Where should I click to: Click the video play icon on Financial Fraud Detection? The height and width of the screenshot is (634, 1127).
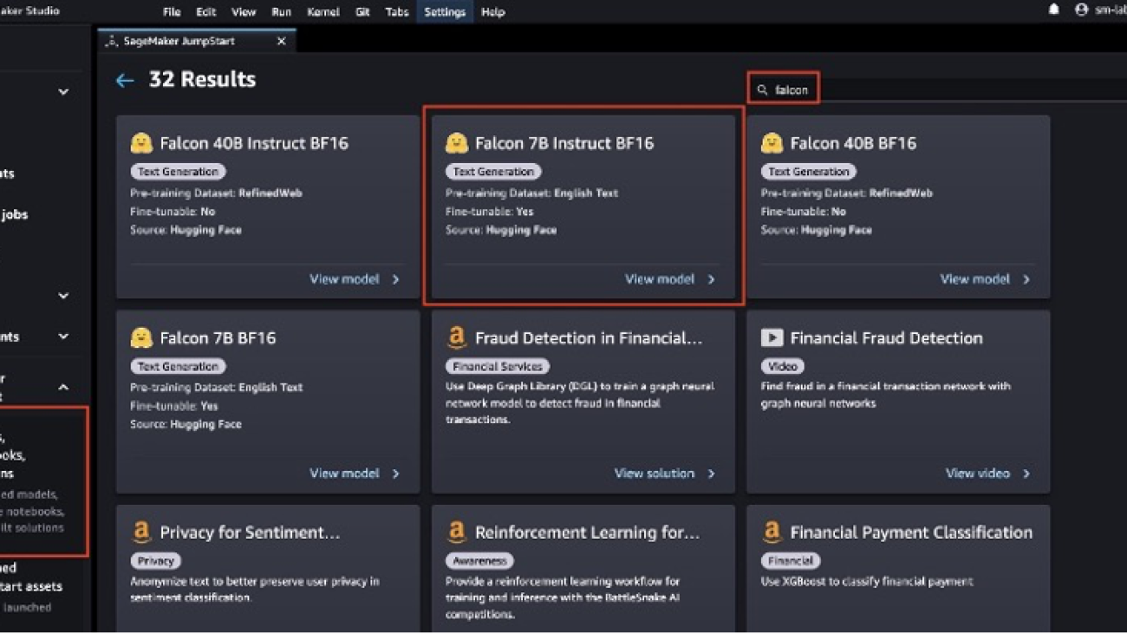click(x=772, y=337)
